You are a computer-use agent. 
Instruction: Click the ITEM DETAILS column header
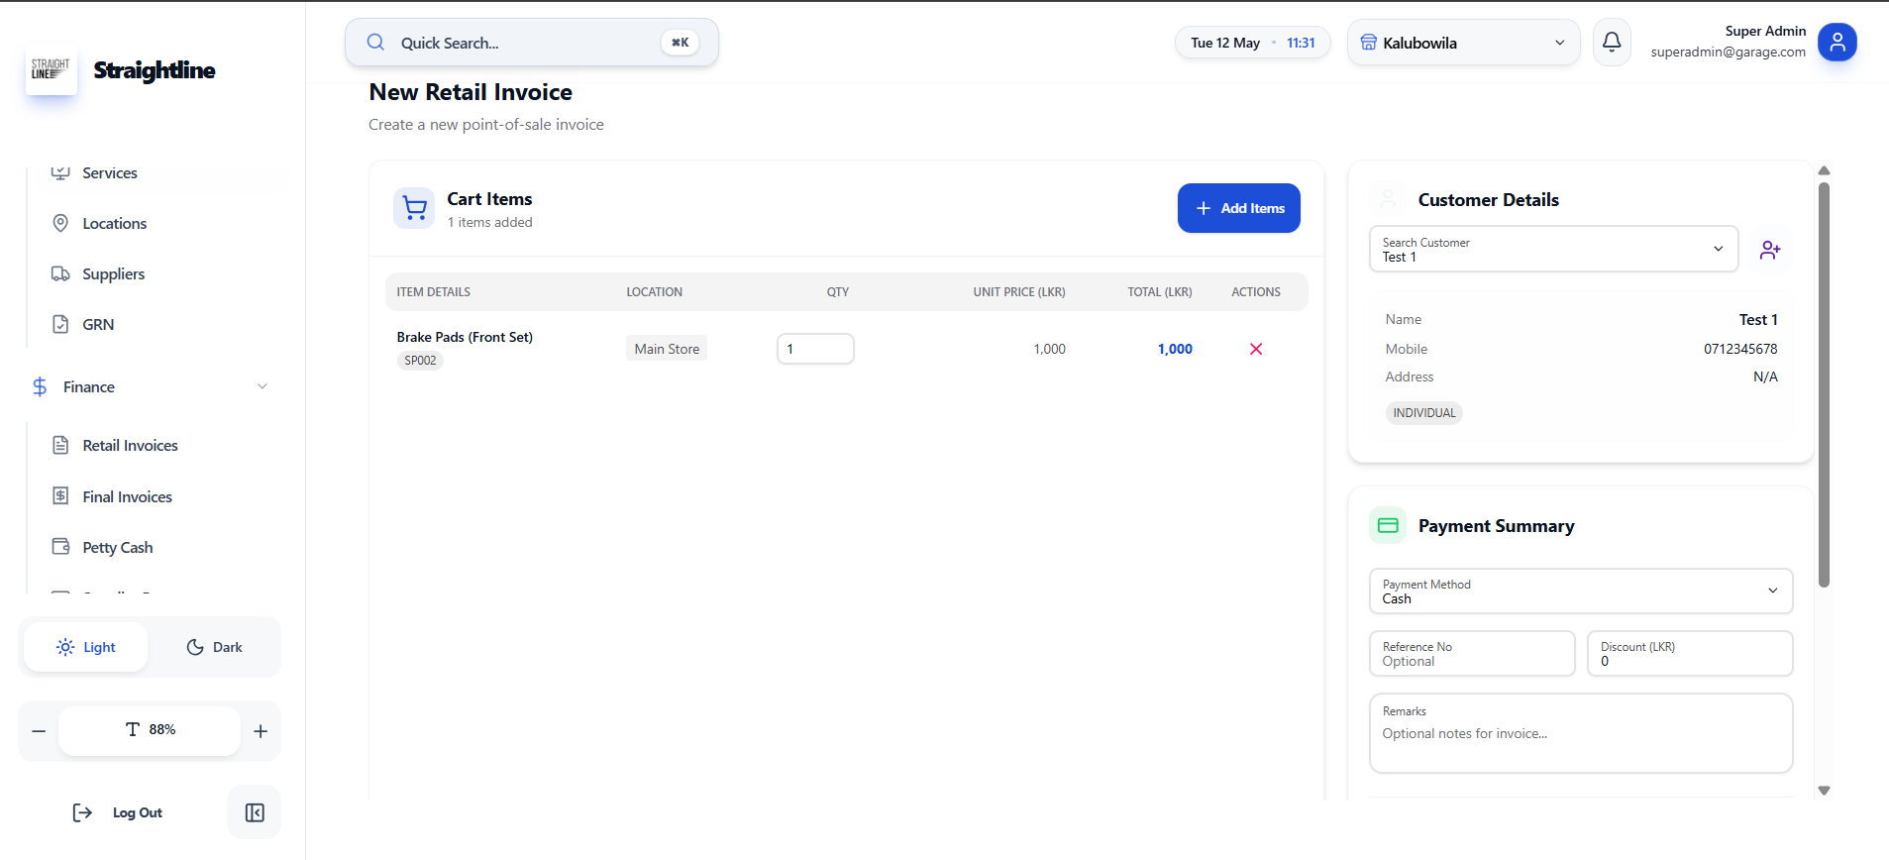coord(434,292)
